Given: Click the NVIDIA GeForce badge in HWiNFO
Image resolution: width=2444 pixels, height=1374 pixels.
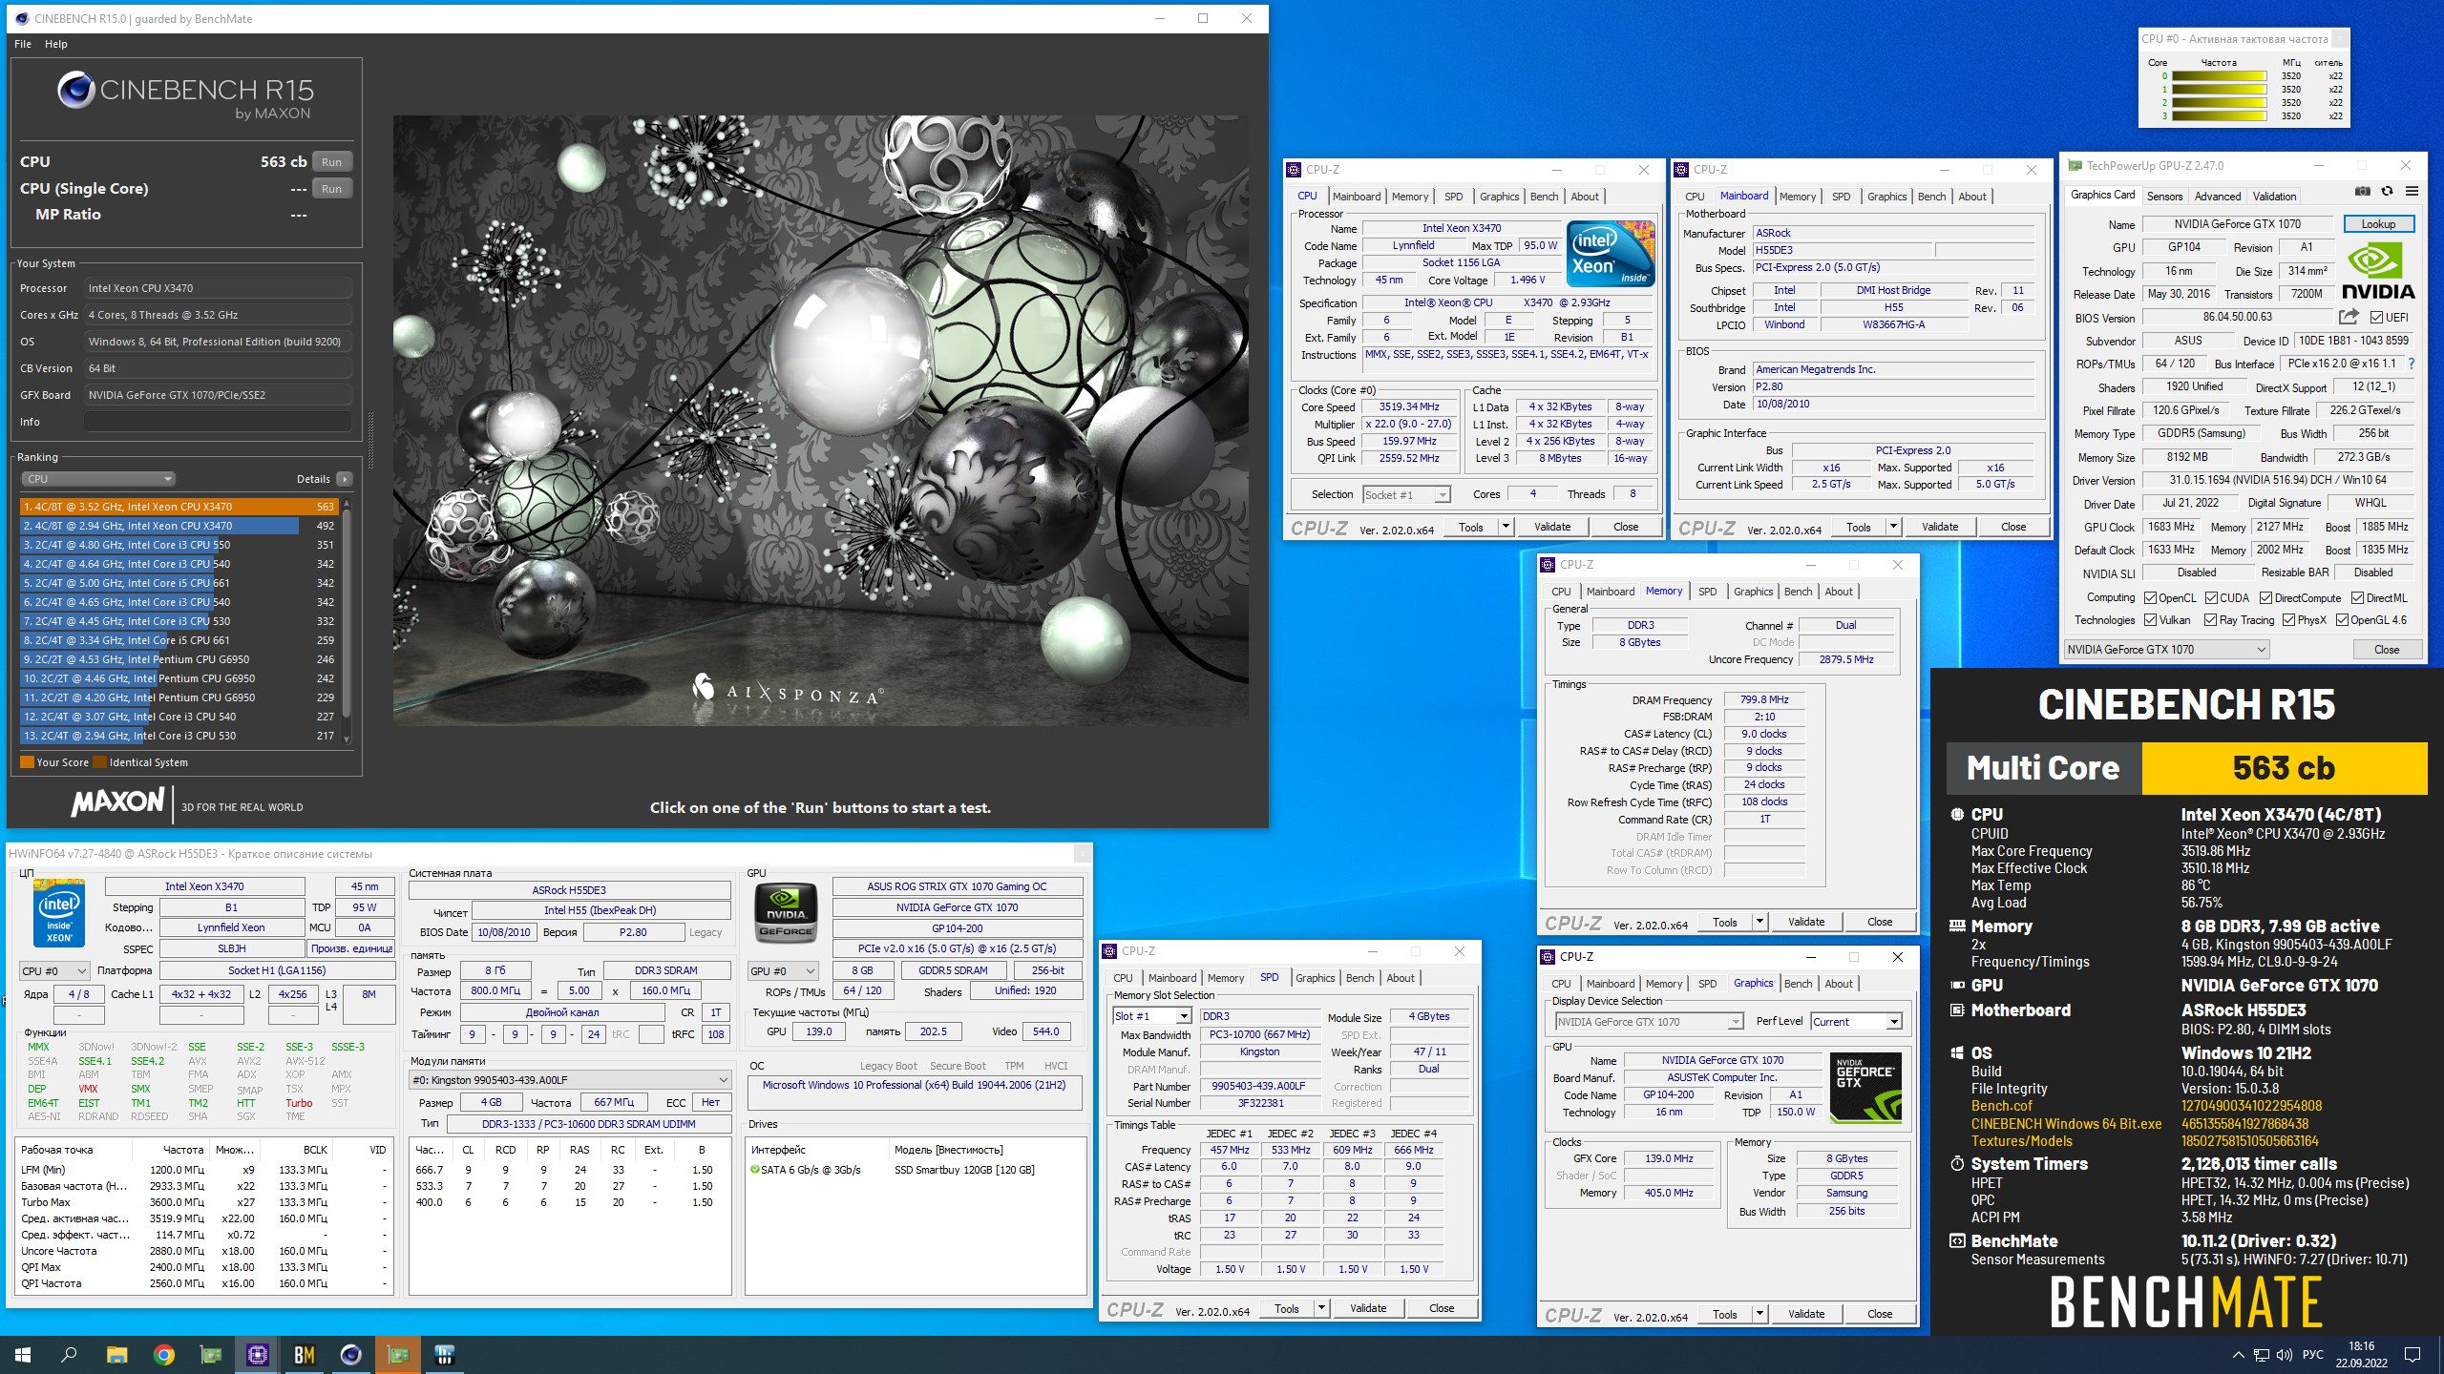Looking at the screenshot, I should pos(786,914).
